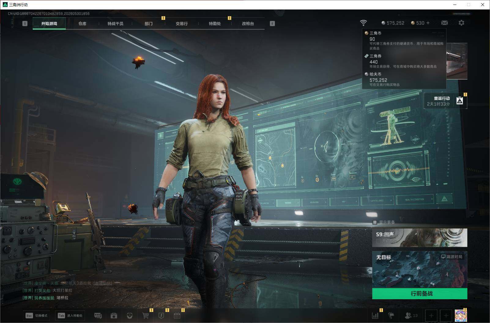Open the player avatar profile

click(461, 315)
